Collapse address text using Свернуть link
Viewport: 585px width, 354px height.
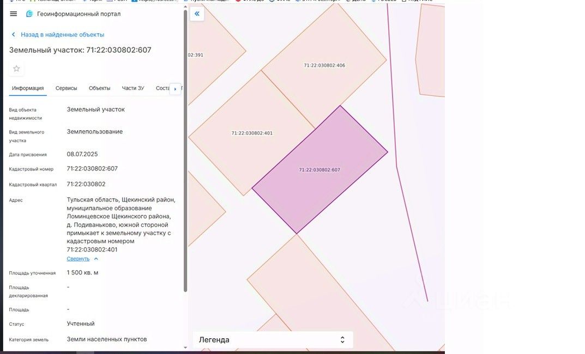coord(78,259)
